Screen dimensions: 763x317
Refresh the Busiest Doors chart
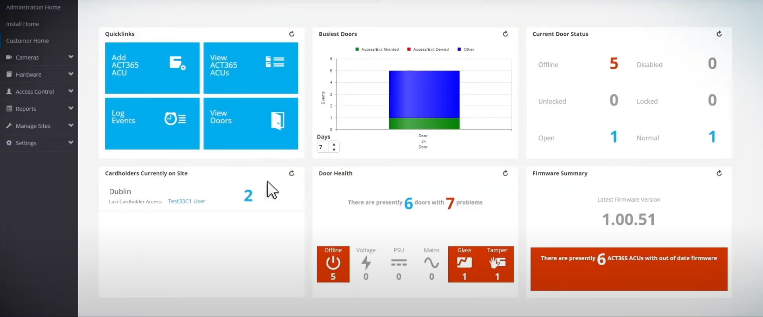point(505,34)
